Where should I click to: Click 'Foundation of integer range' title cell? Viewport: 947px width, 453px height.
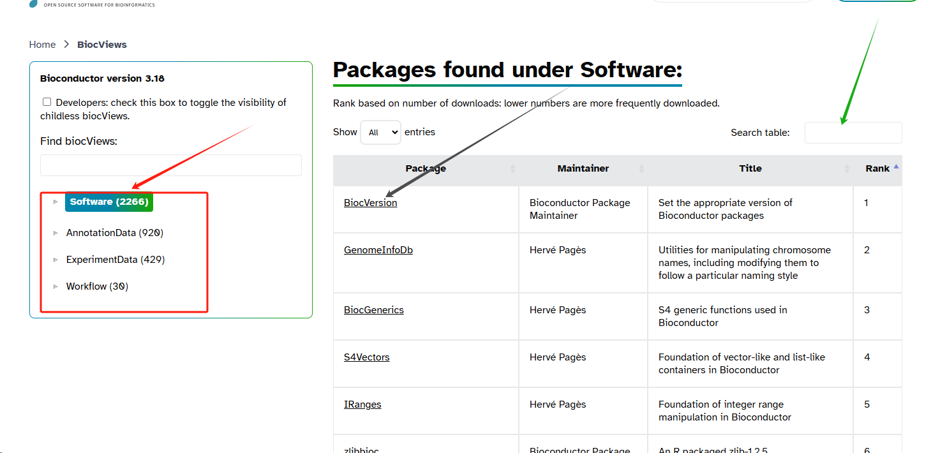[750, 411]
